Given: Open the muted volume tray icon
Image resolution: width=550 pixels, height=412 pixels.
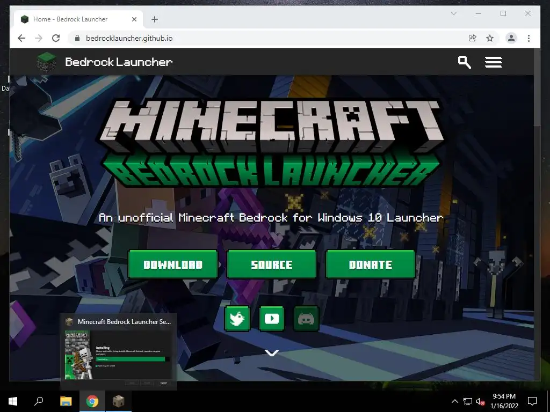Looking at the screenshot, I should coord(480,401).
